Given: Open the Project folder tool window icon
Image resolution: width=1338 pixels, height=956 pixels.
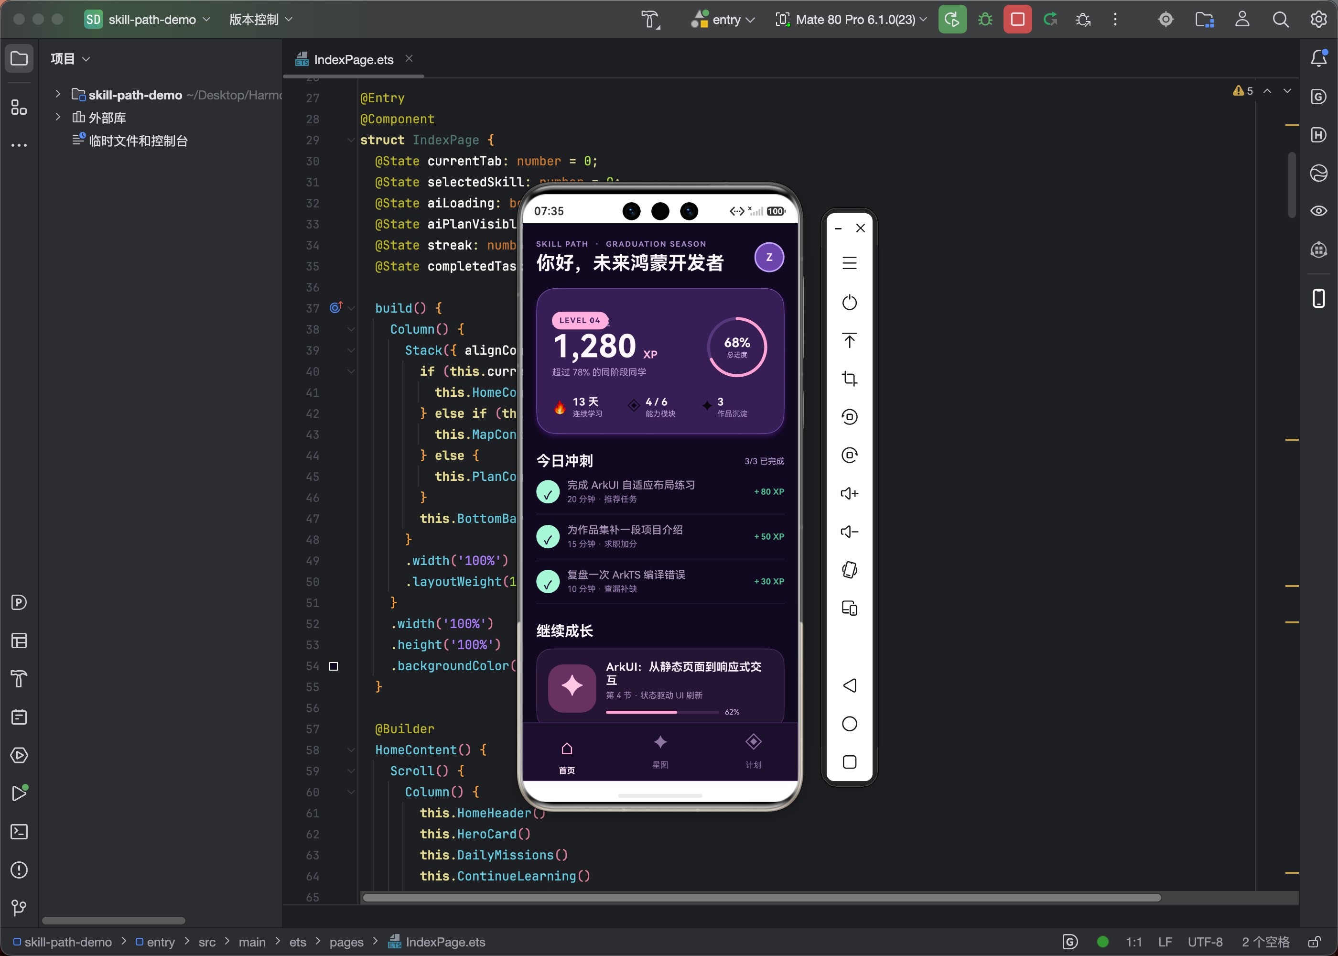Looking at the screenshot, I should 20,58.
